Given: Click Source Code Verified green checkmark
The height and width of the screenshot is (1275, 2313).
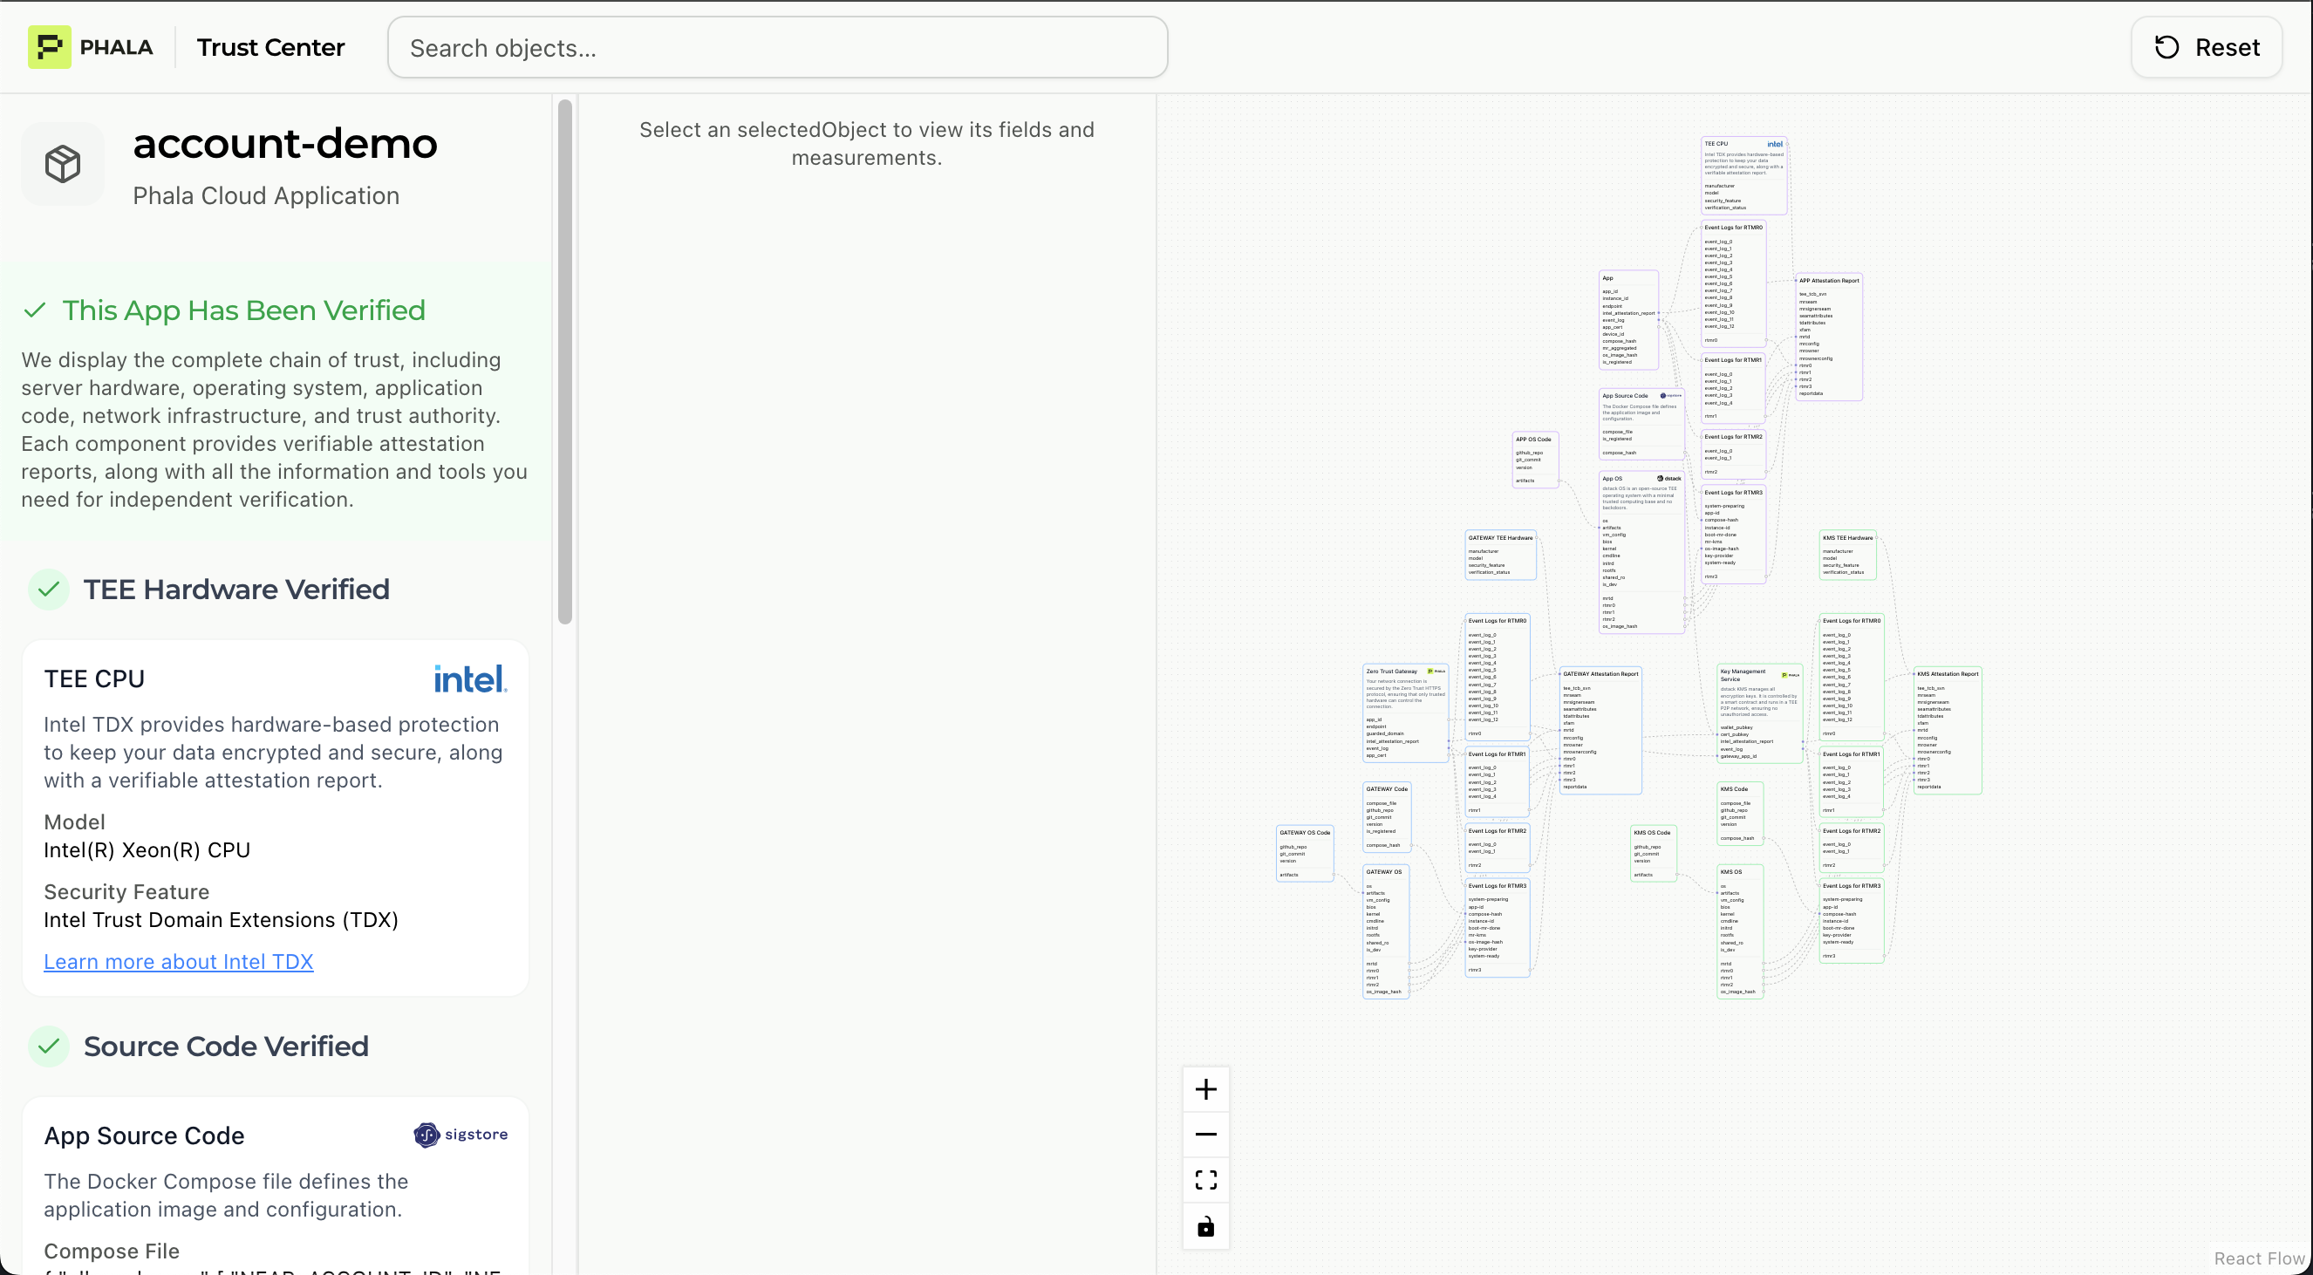Looking at the screenshot, I should click(49, 1047).
